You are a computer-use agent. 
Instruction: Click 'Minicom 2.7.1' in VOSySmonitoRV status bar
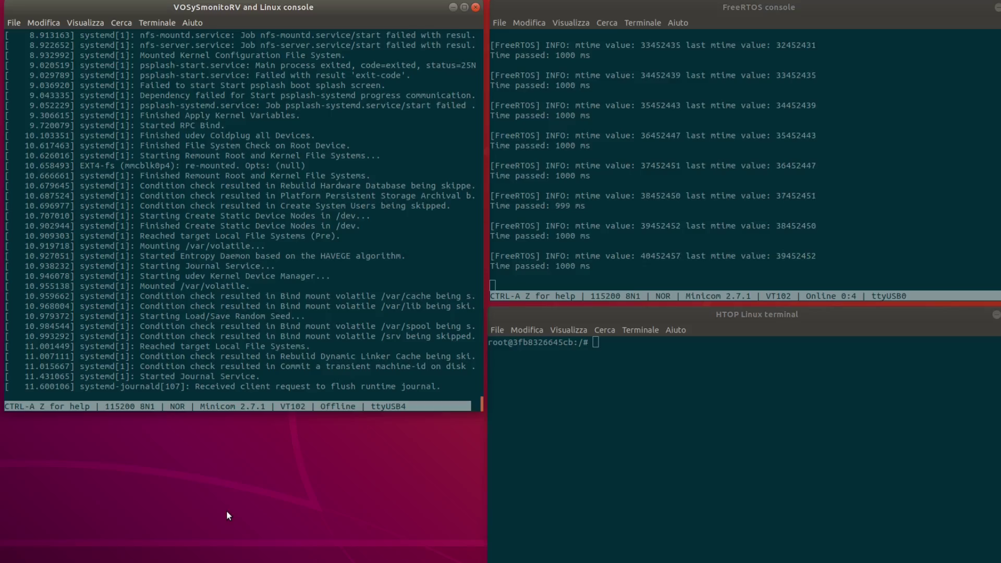tap(232, 406)
